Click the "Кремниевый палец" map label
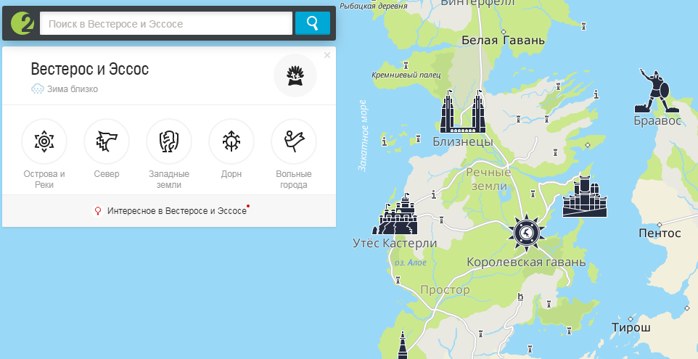Image resolution: width=698 pixels, height=359 pixels. click(406, 75)
